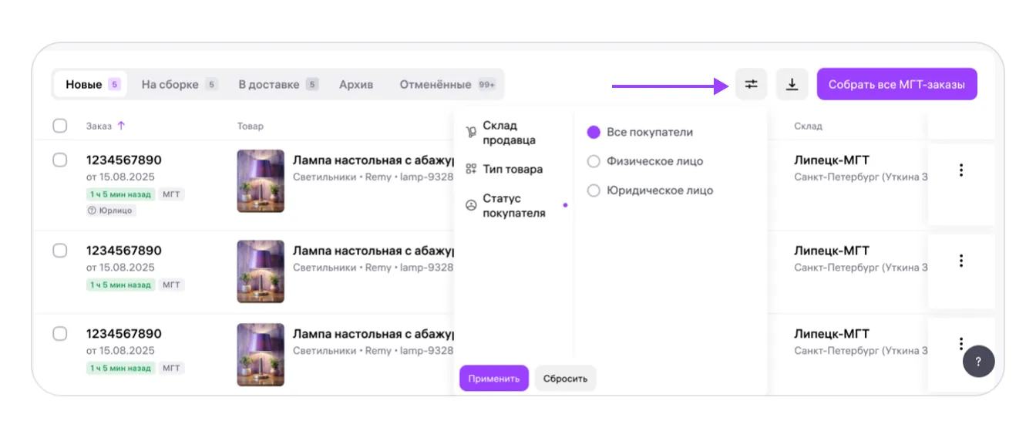
Task: Click the Склад продавца filter icon
Action: pos(471,133)
